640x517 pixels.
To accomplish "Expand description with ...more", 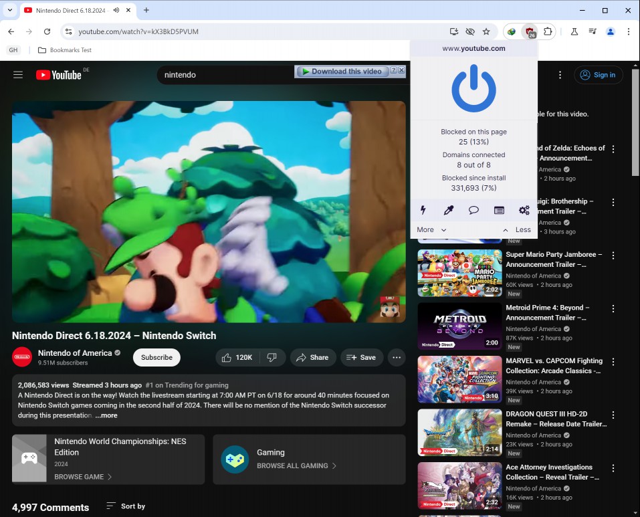I will (106, 415).
